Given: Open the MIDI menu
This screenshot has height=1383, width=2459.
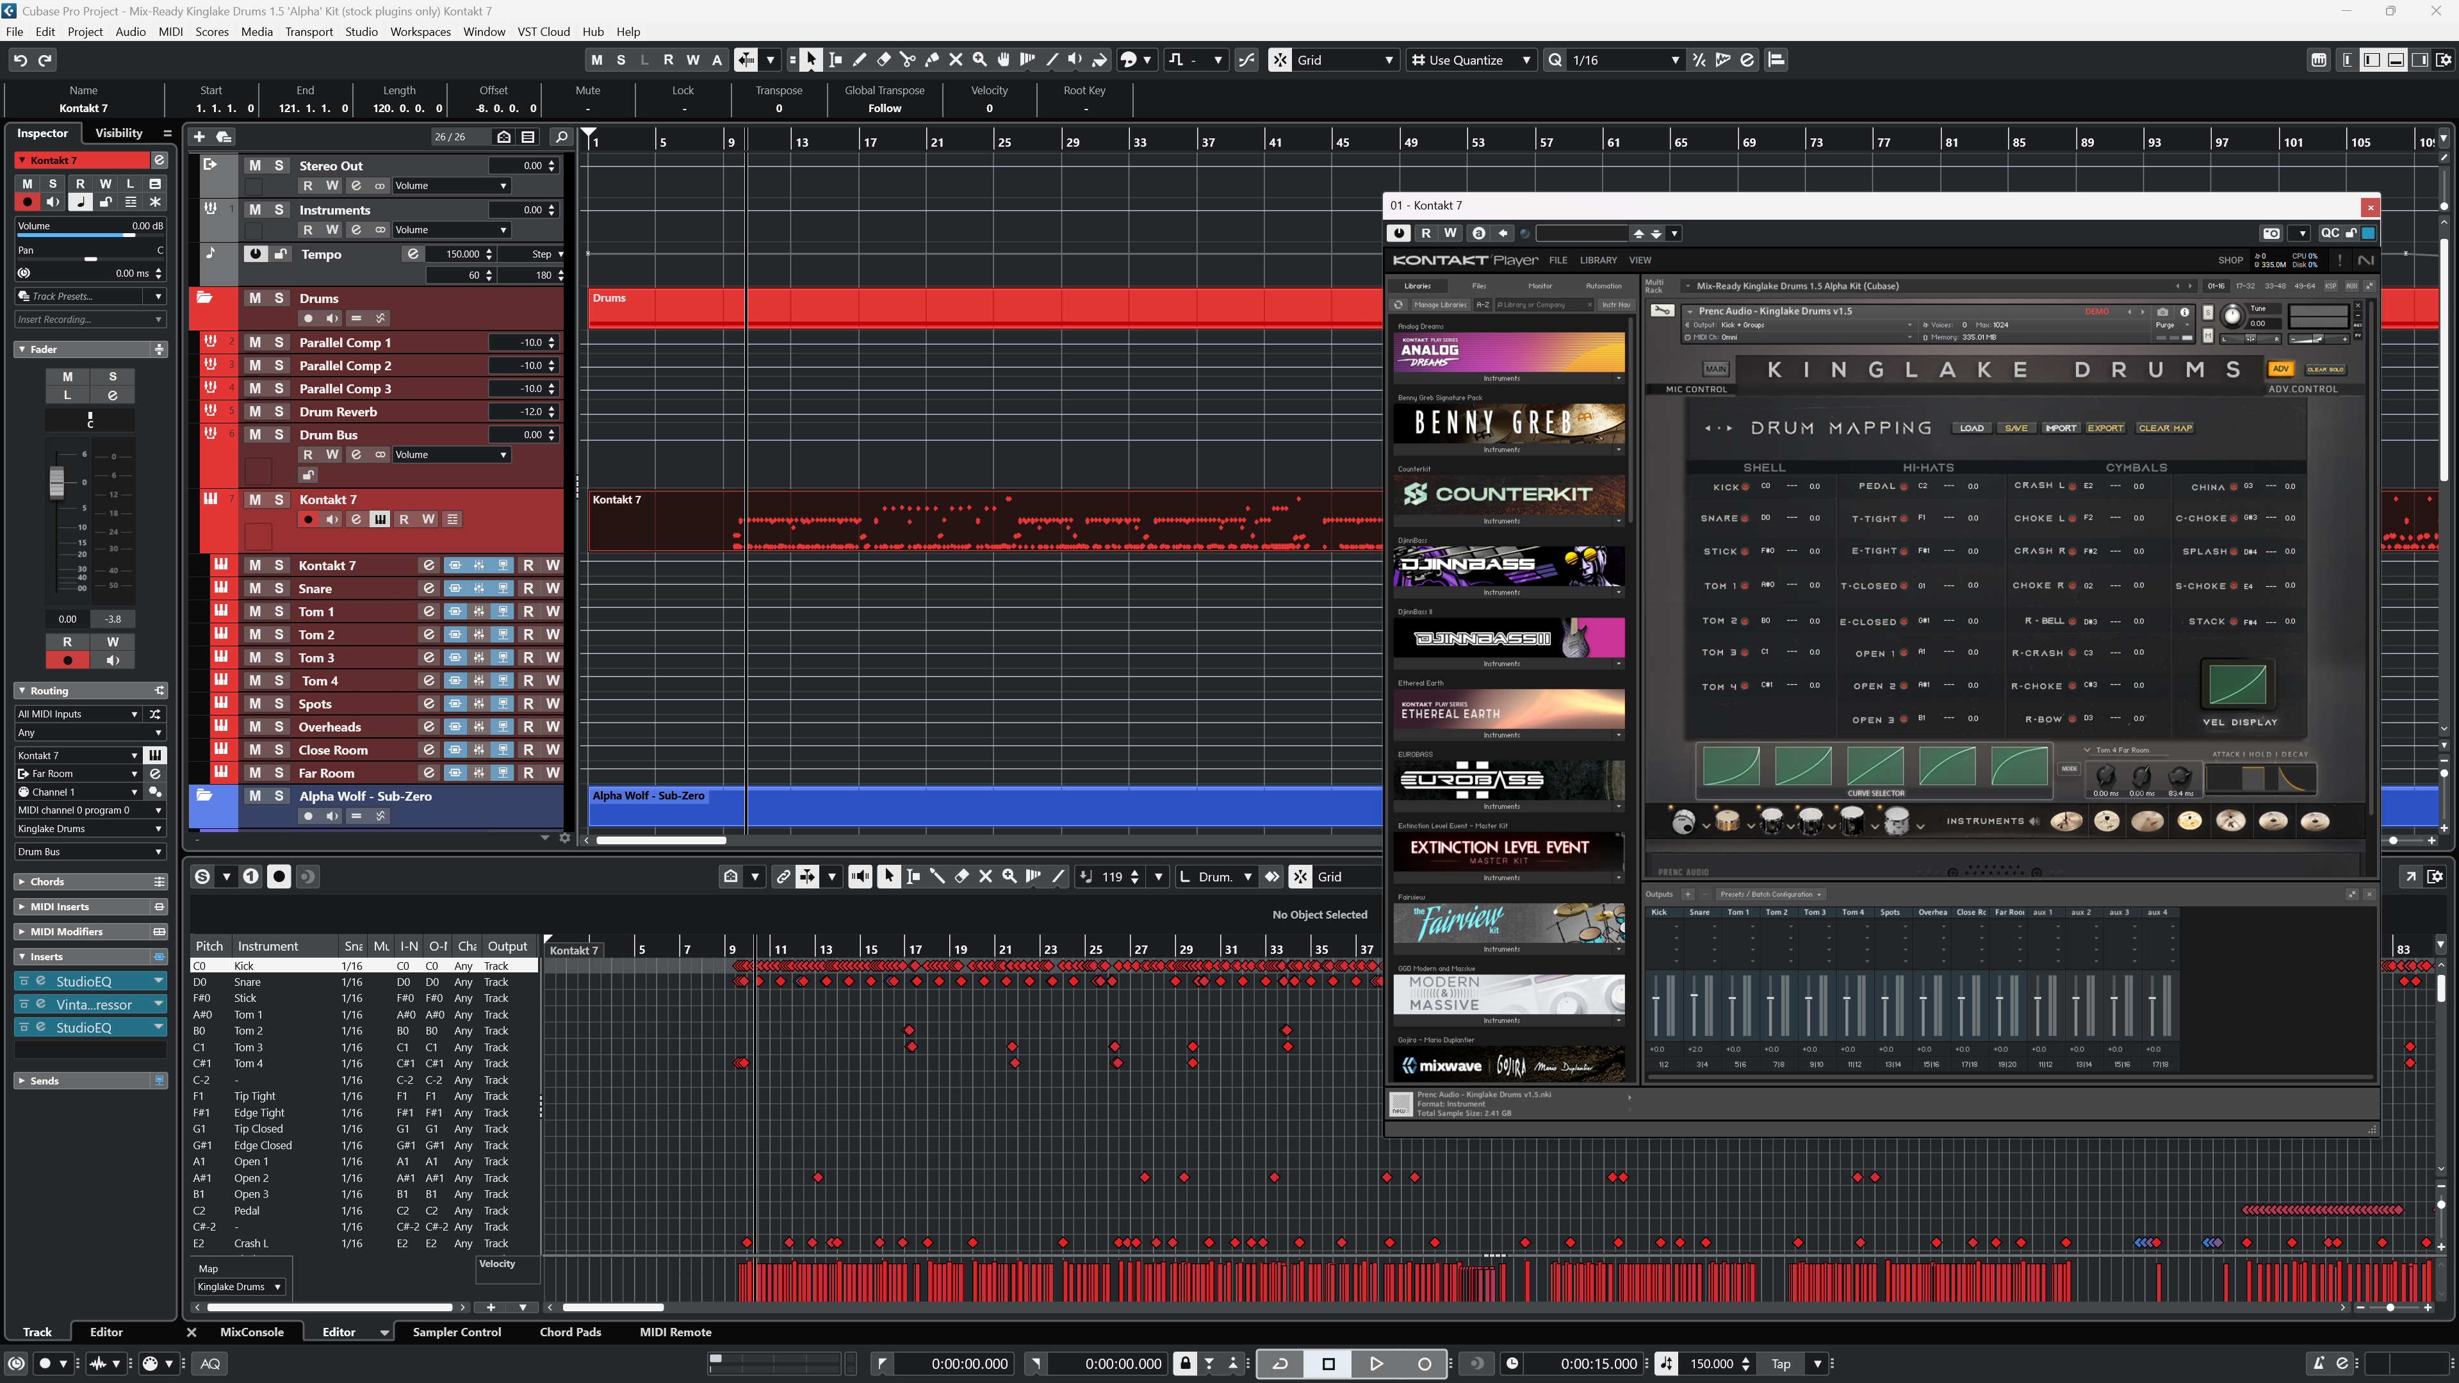Looking at the screenshot, I should tap(170, 31).
